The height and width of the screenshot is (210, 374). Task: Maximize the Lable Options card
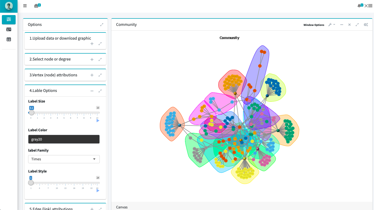[100, 91]
